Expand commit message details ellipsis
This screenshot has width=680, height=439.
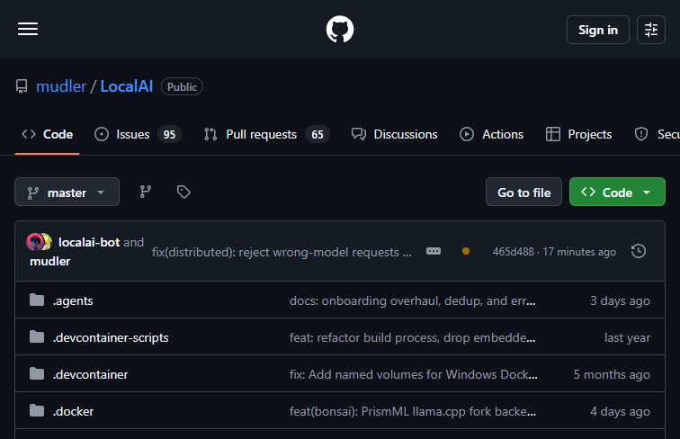pyautogui.click(x=434, y=251)
